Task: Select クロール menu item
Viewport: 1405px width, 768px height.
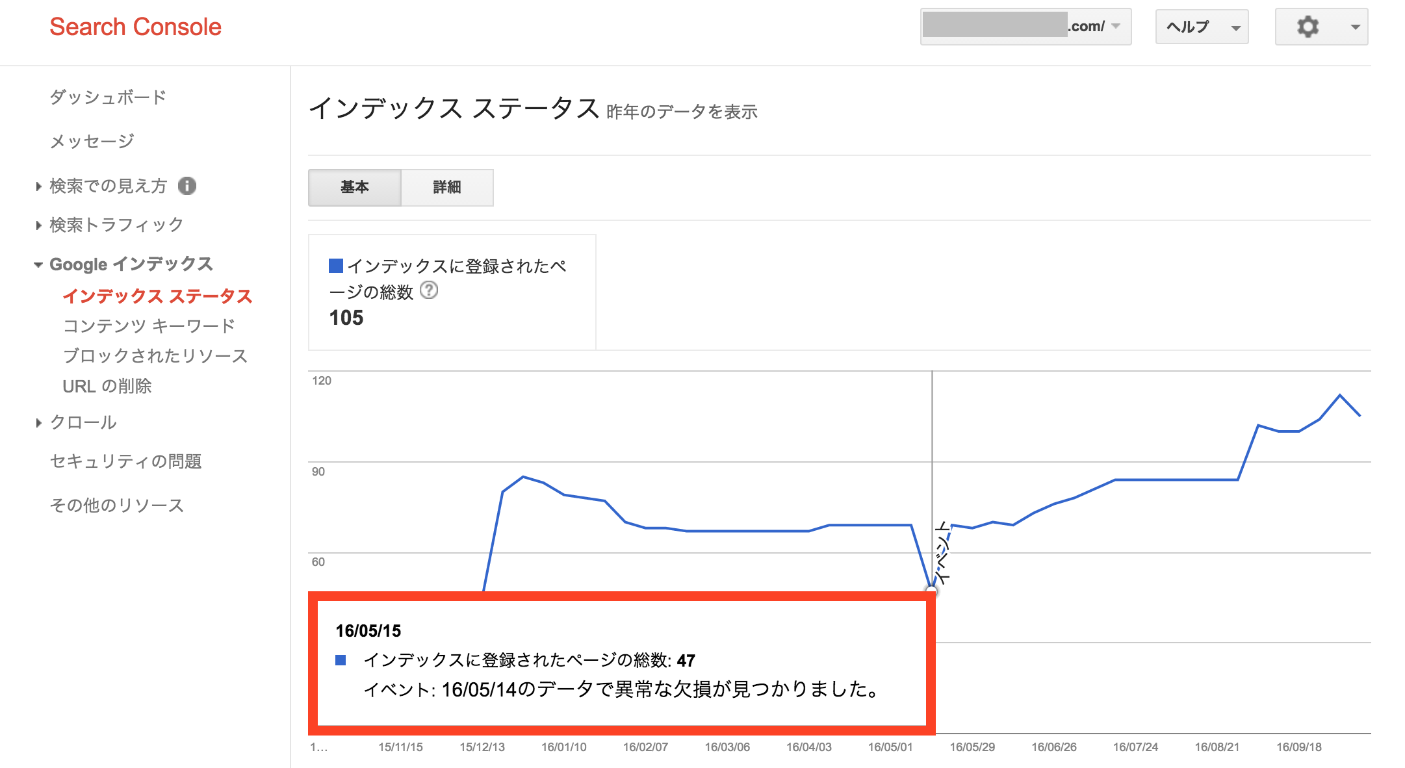Action: [83, 422]
